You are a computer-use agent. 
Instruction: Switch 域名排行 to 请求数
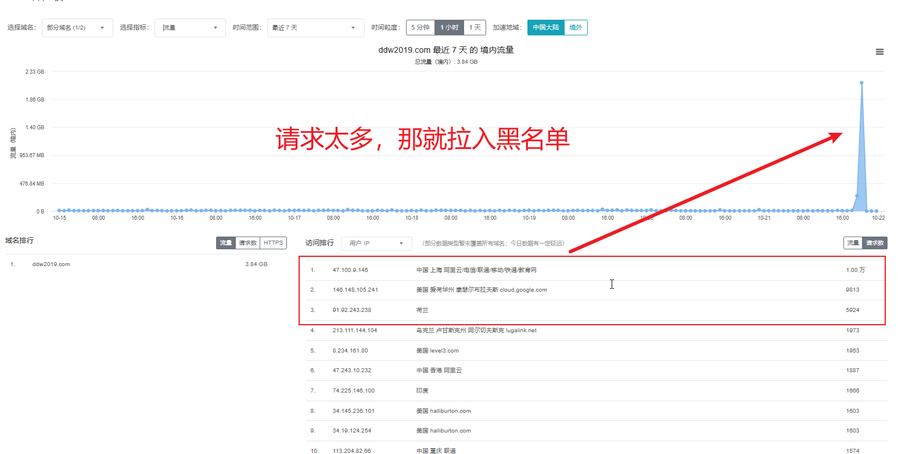(x=248, y=243)
